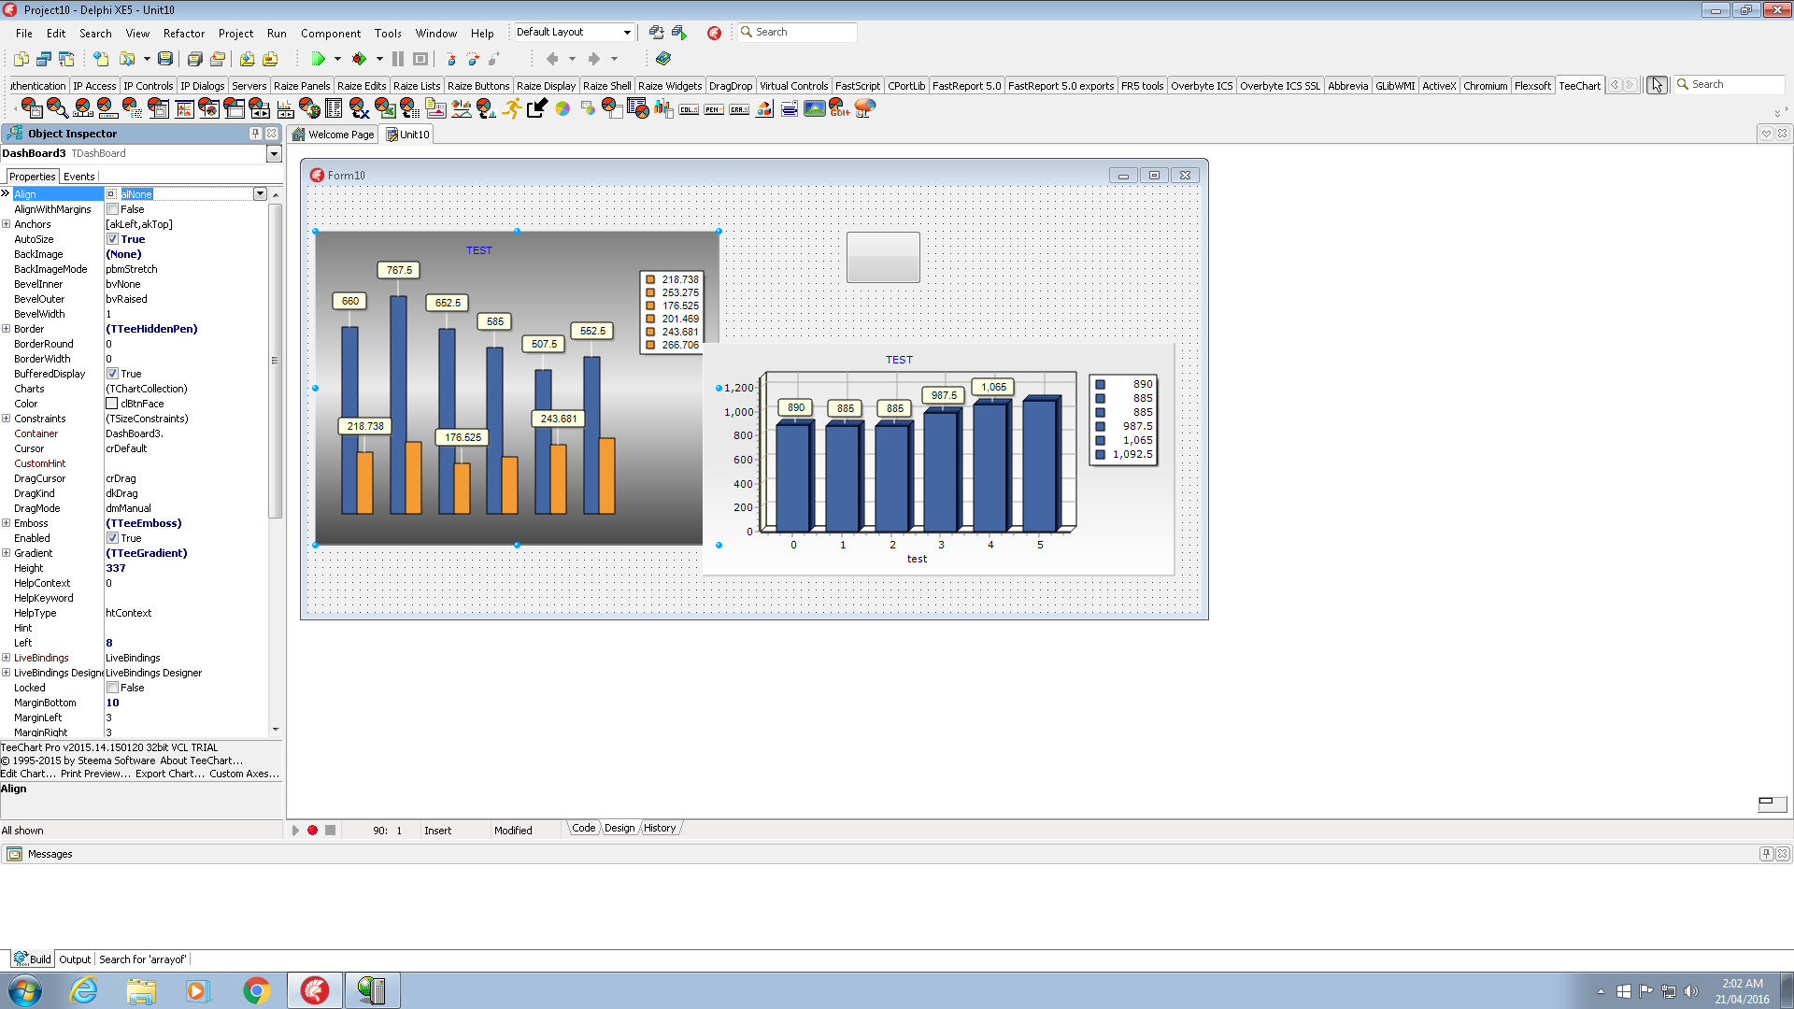The width and height of the screenshot is (1794, 1009).
Task: Open the Align value dropdown arrow
Action: coord(260,194)
